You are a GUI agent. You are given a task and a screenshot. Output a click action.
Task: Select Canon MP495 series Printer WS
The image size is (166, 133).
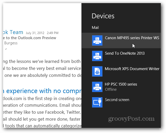(121, 40)
